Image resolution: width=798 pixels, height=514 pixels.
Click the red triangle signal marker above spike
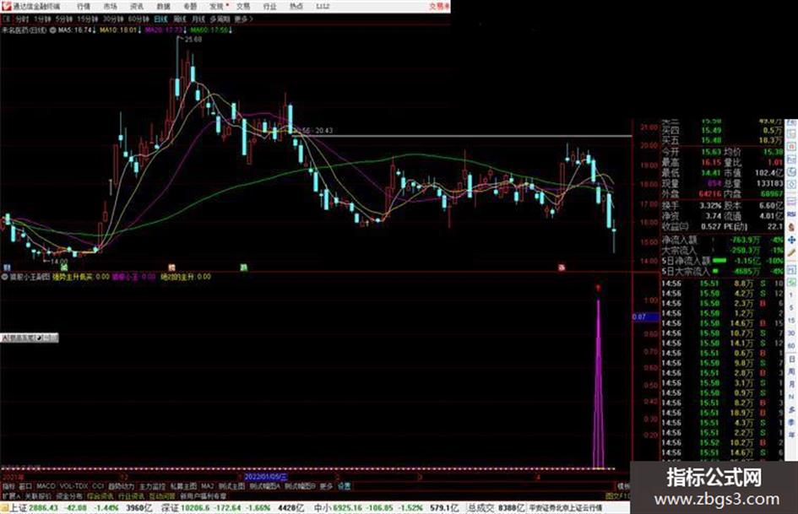598,288
